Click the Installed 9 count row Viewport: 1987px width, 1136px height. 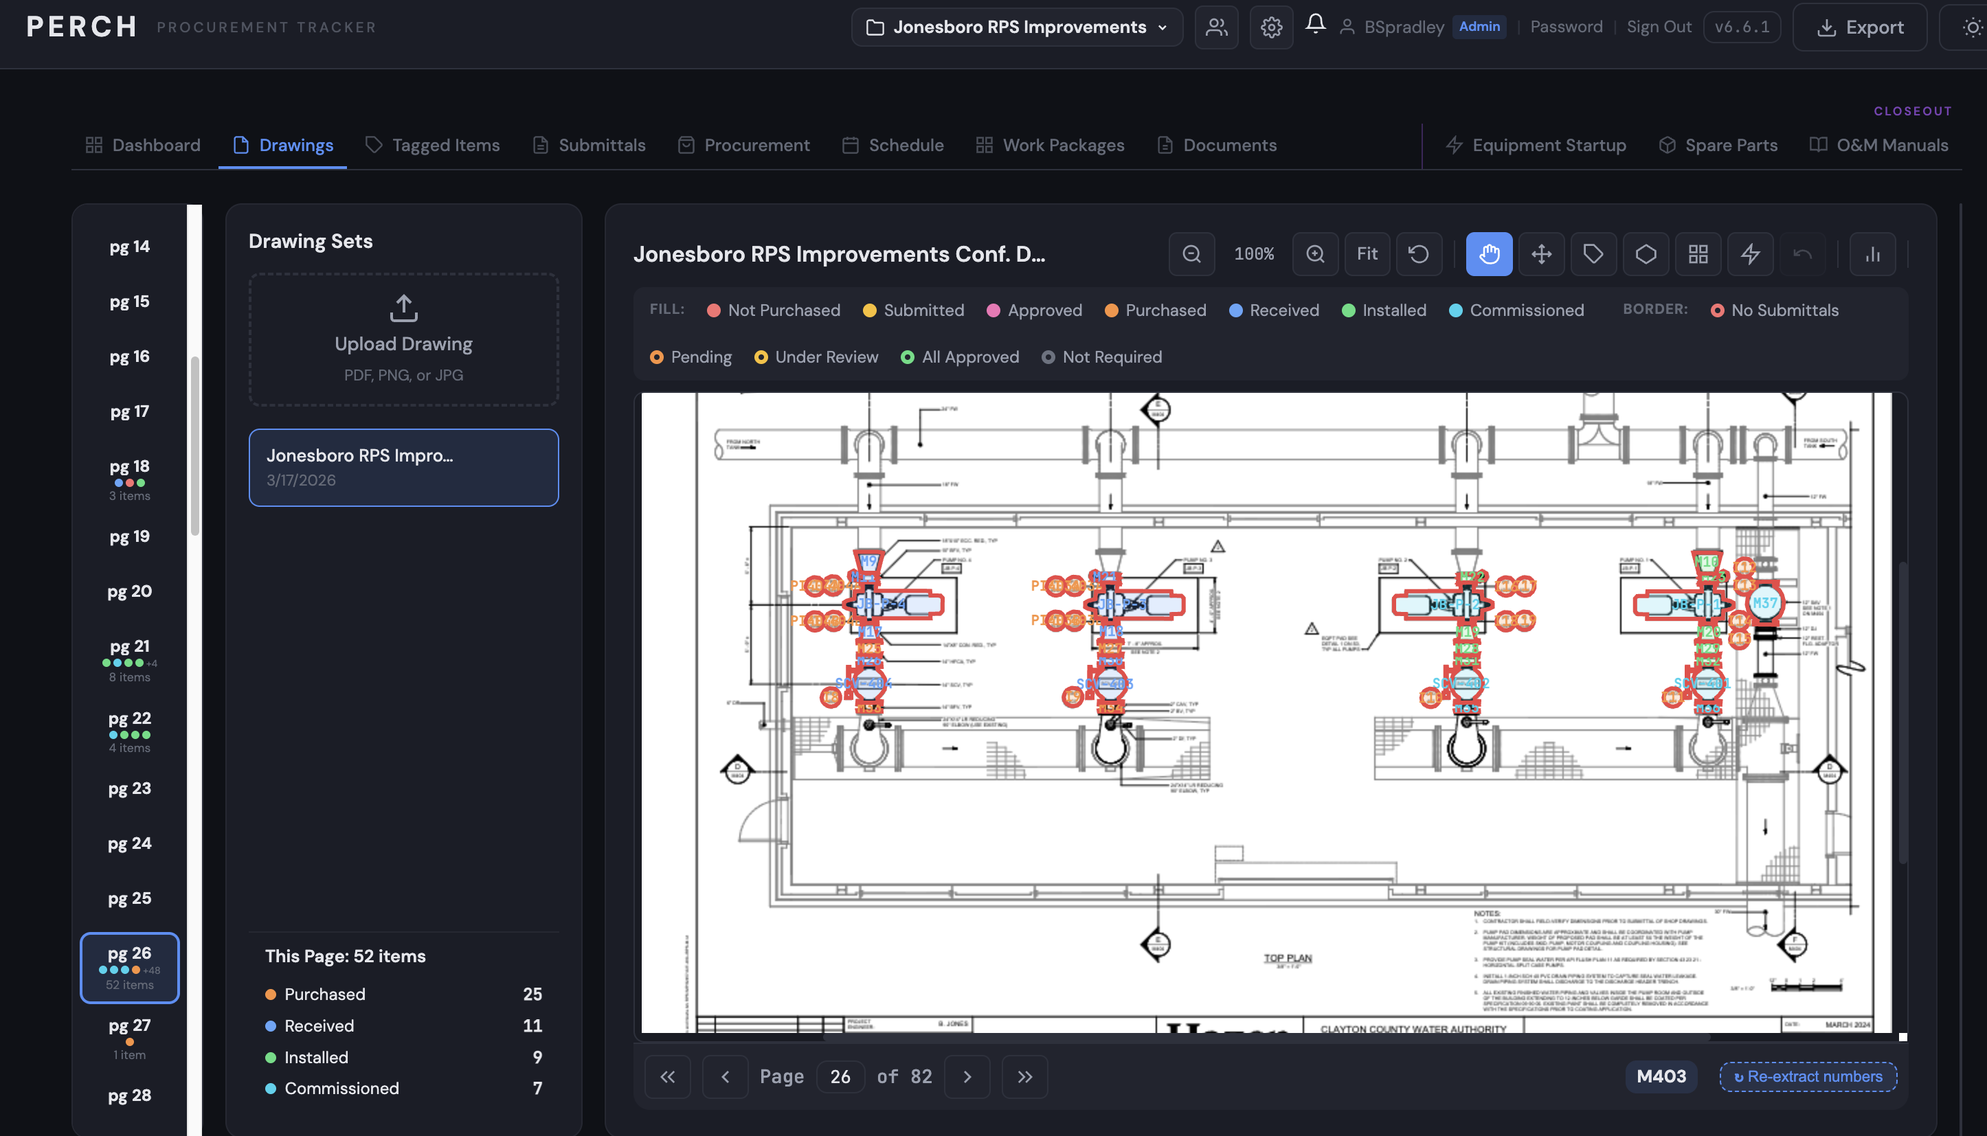click(x=403, y=1057)
